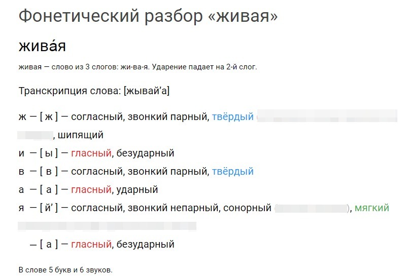Click the short blurred text before "шипящий"
Screen dimensions: 405x277
tap(36, 135)
